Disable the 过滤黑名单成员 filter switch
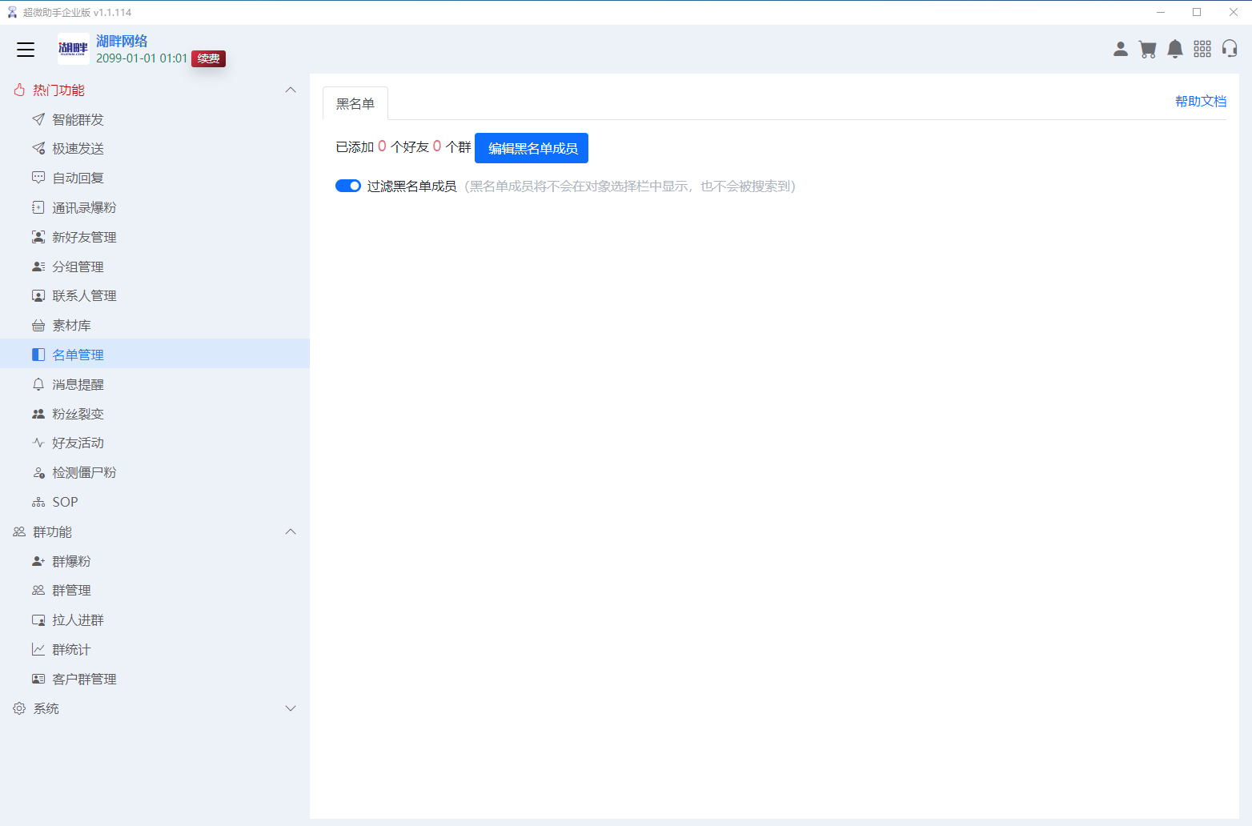This screenshot has width=1252, height=826. point(348,185)
